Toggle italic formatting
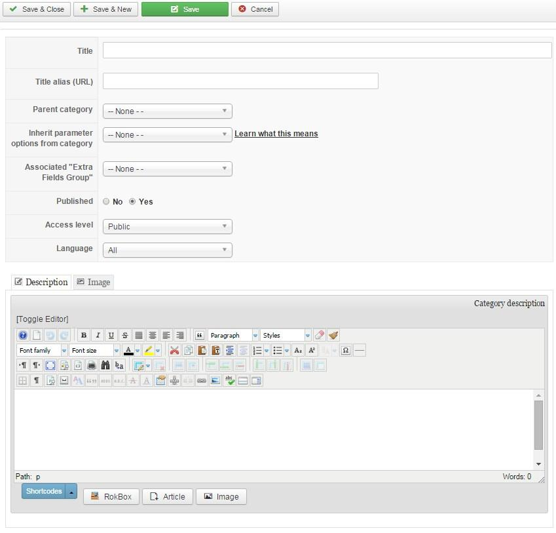556x533 pixels. (98, 336)
